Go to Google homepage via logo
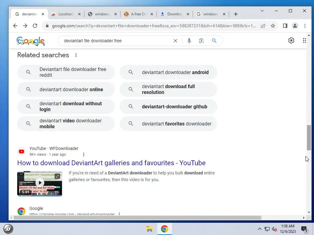The image size is (314, 235). click(31, 41)
